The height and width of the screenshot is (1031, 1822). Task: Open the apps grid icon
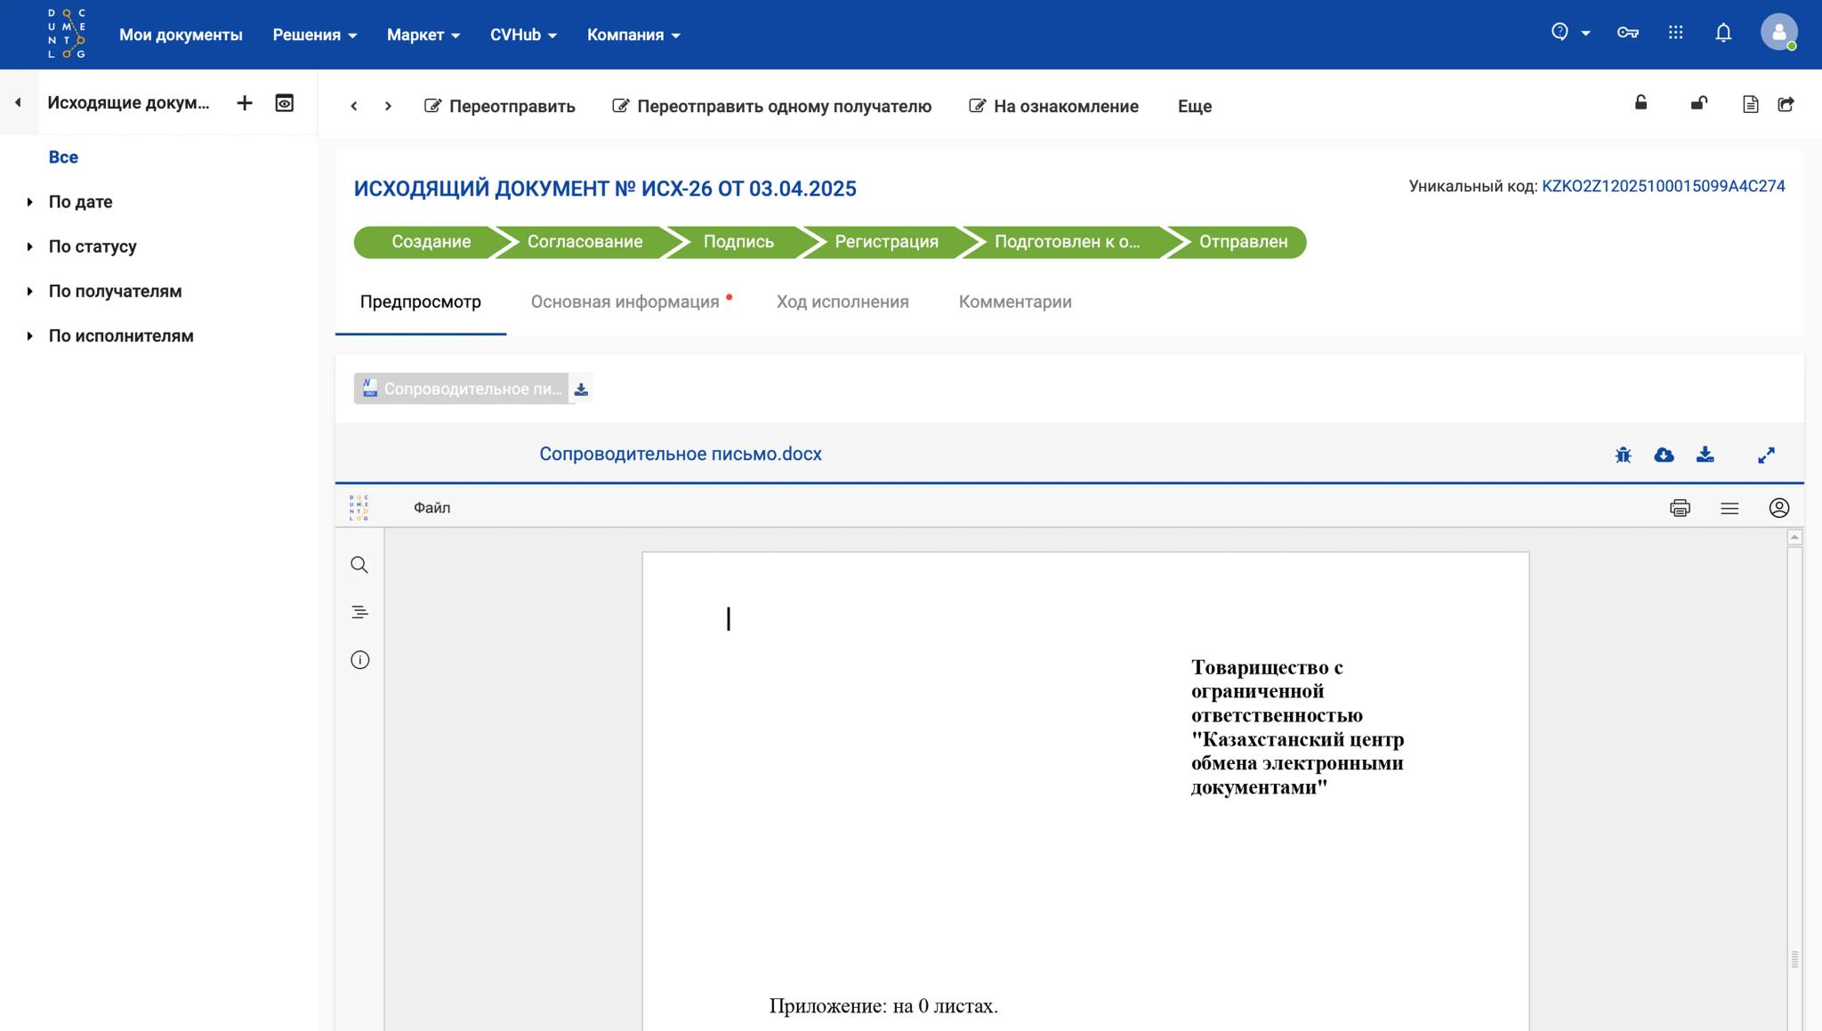[1675, 33]
